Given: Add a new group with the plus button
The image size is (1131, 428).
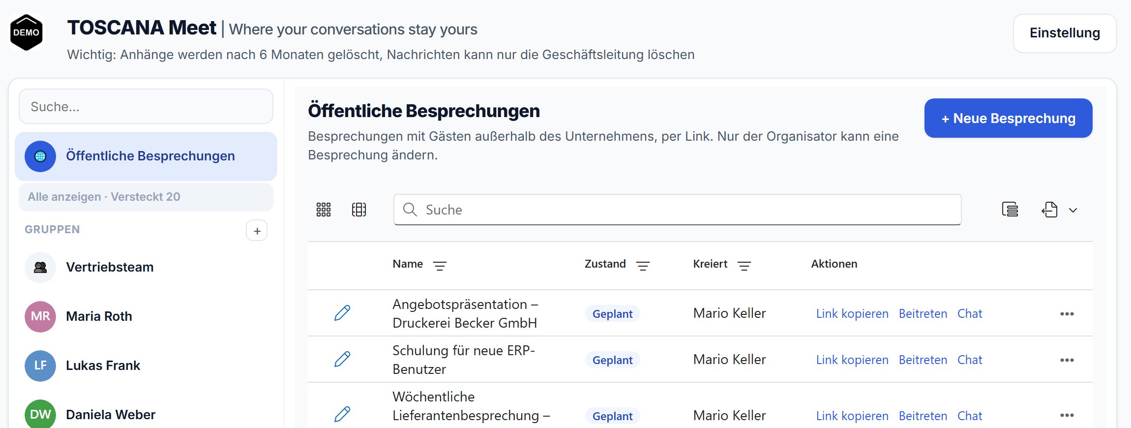Looking at the screenshot, I should click(x=257, y=231).
